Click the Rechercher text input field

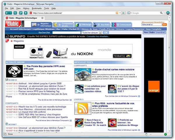click(x=66, y=33)
